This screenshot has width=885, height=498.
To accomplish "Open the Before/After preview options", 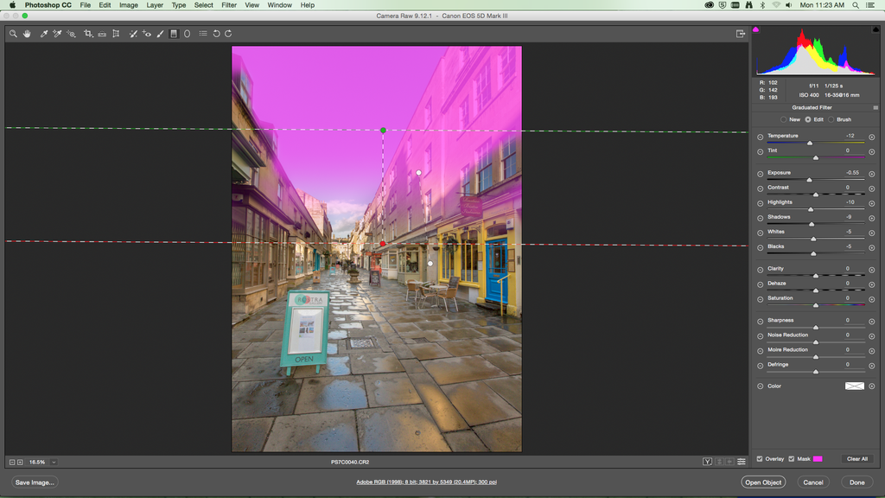I will [708, 462].
